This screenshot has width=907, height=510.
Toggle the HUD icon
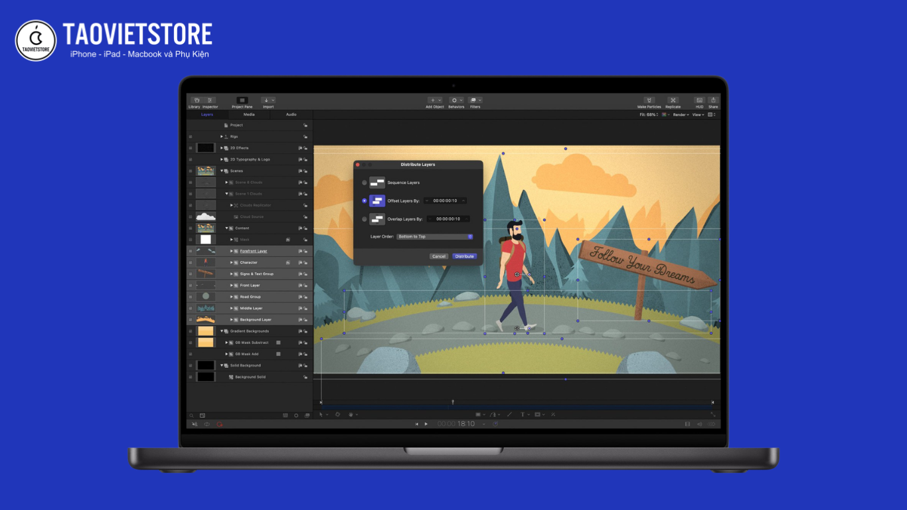point(699,100)
